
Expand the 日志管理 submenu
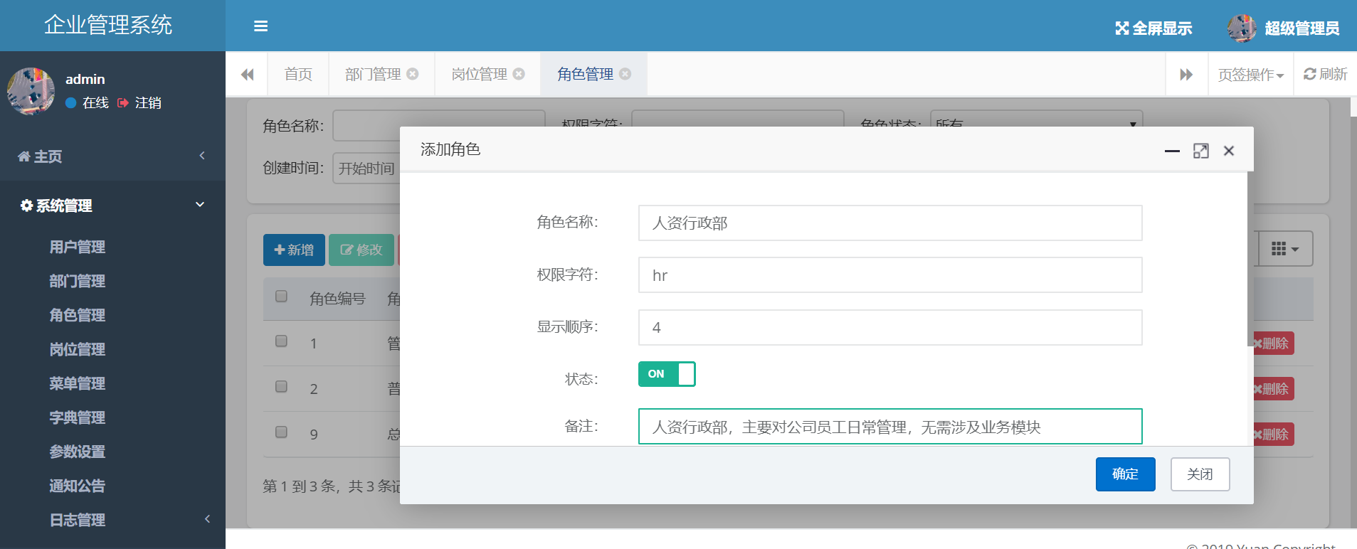pyautogui.click(x=112, y=520)
